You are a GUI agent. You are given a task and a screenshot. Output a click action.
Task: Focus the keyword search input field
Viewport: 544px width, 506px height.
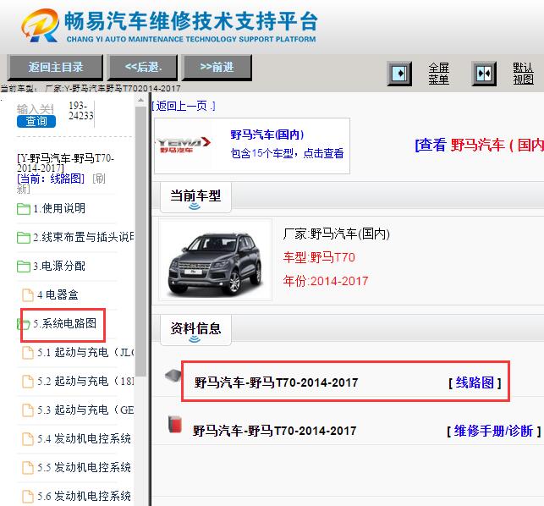click(36, 109)
